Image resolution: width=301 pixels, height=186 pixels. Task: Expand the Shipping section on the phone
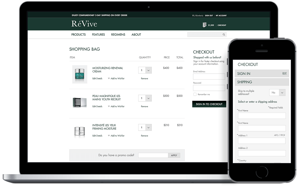[262, 82]
